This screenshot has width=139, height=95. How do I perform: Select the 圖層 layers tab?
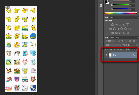click(x=107, y=38)
